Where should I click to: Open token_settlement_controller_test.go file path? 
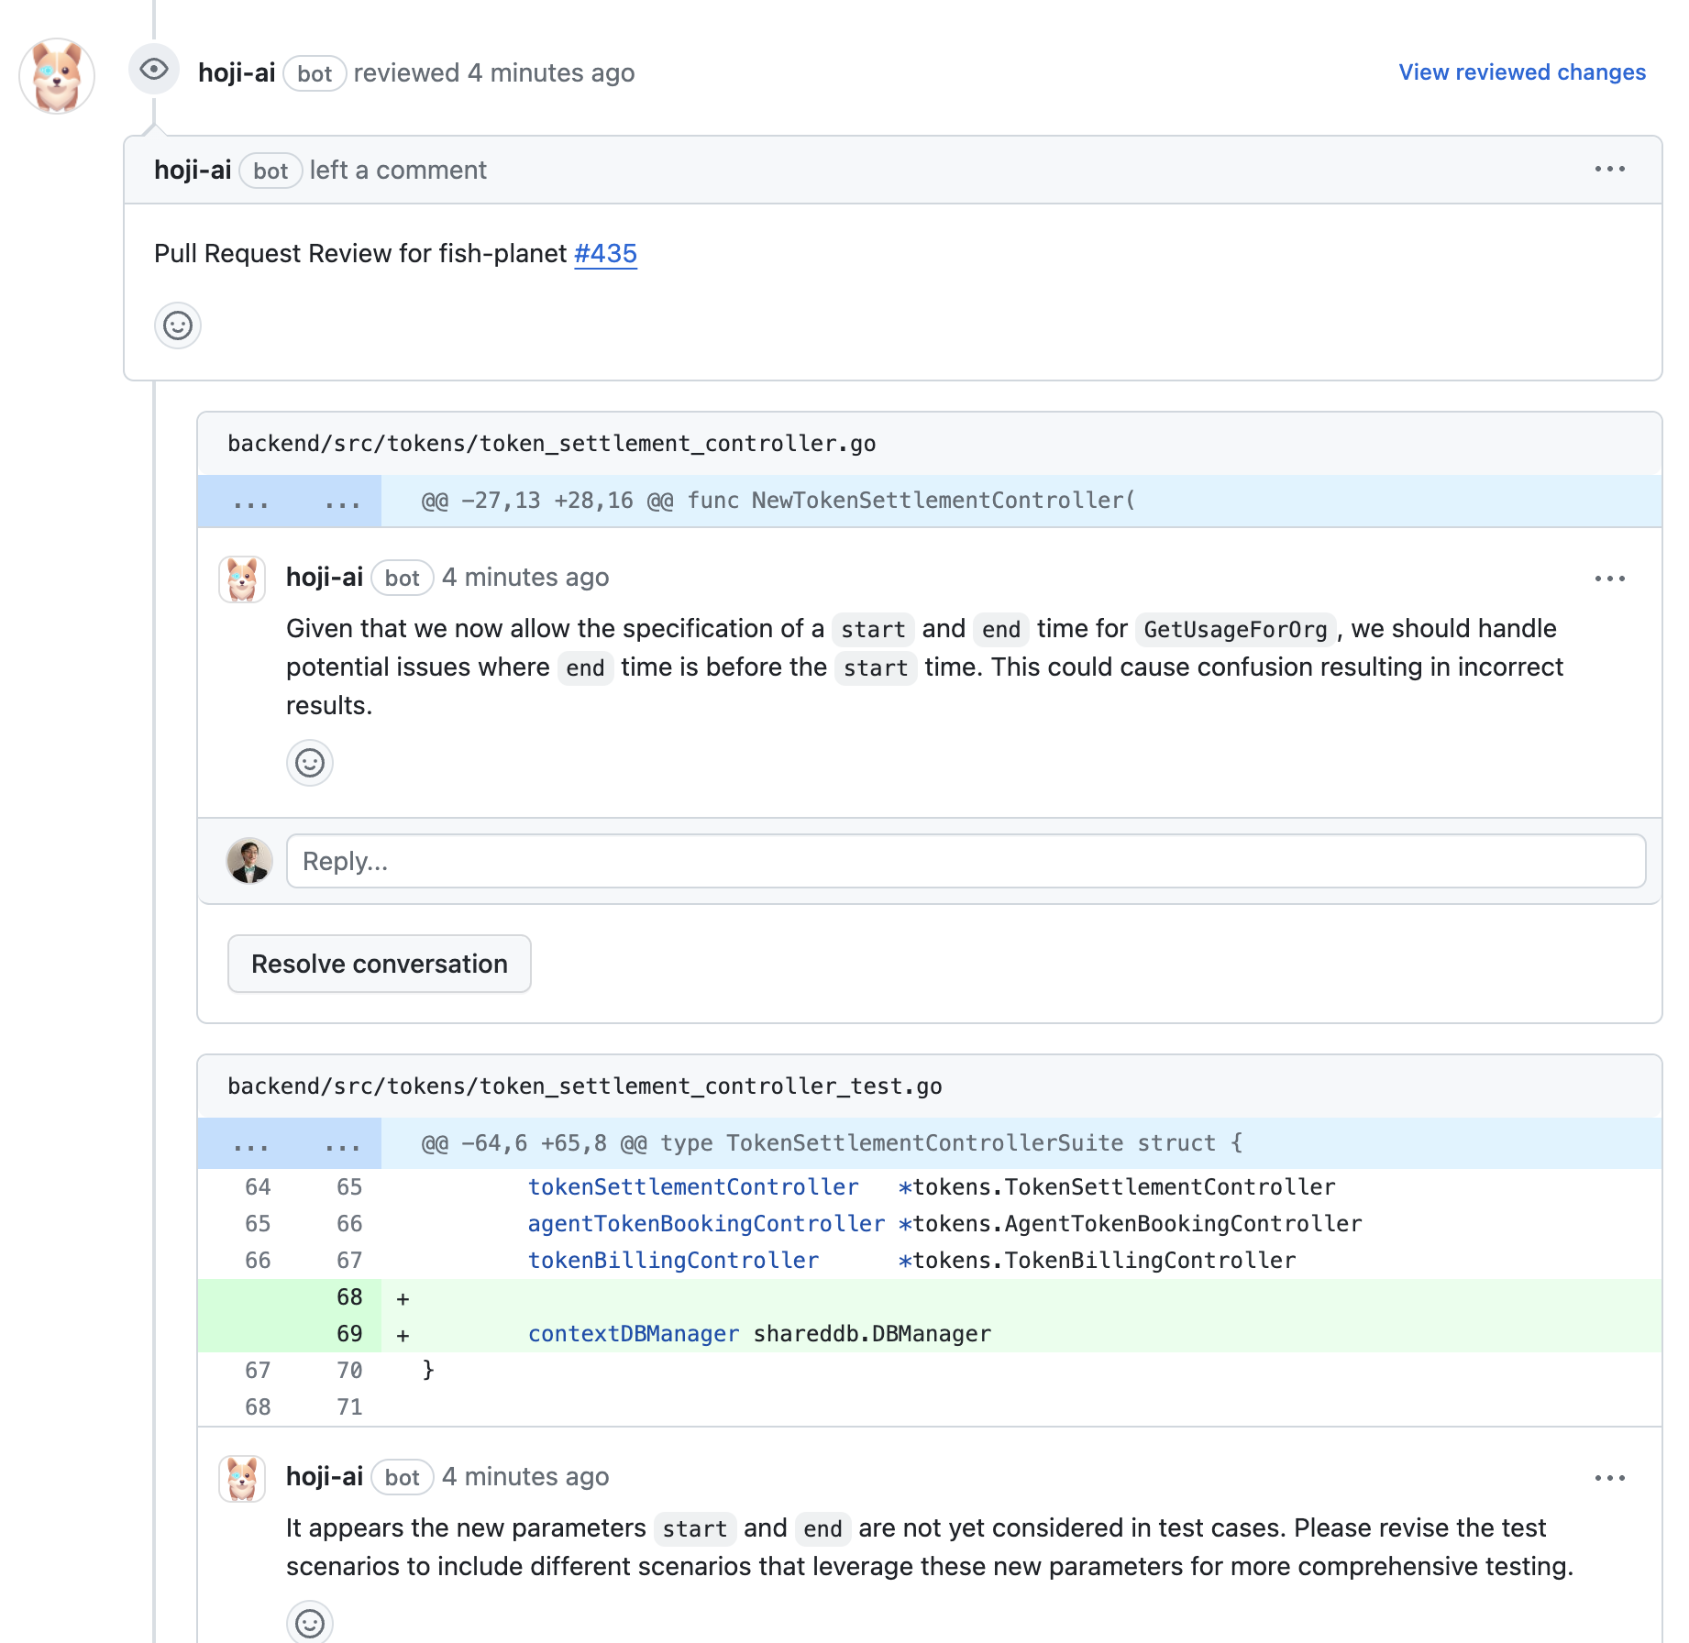(584, 1086)
